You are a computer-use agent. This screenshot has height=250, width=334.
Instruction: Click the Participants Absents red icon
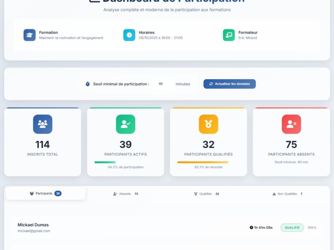click(291, 124)
